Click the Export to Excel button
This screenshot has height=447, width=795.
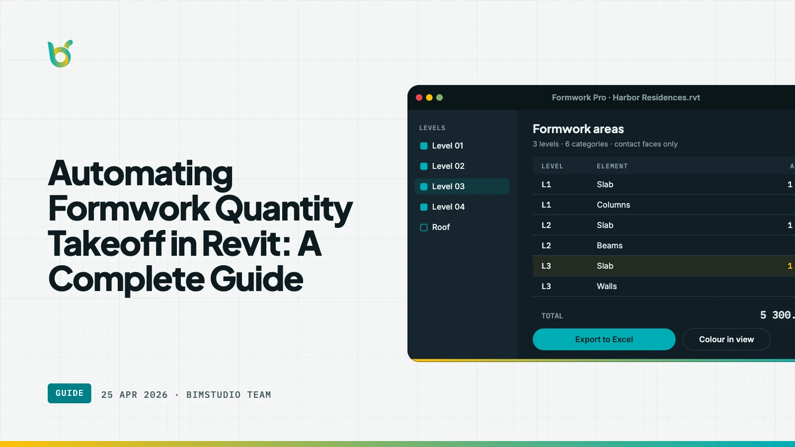pos(604,339)
